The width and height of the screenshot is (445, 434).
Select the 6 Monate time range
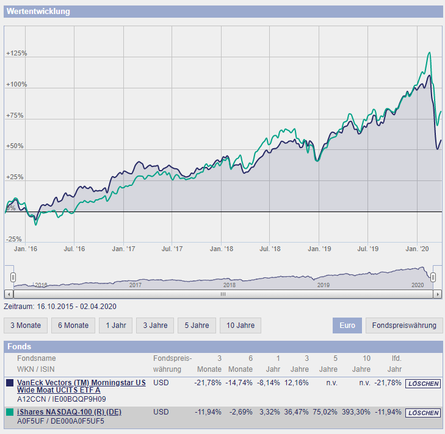click(x=73, y=325)
